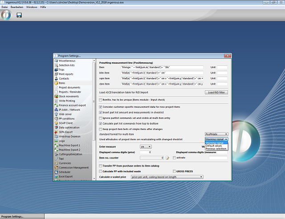
Task: Select the Contacts category icon
Action: click(55, 78)
